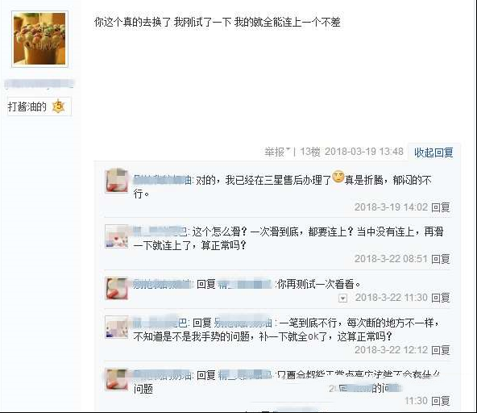Open first commenter's small avatar
The image size is (477, 413).
point(117,181)
